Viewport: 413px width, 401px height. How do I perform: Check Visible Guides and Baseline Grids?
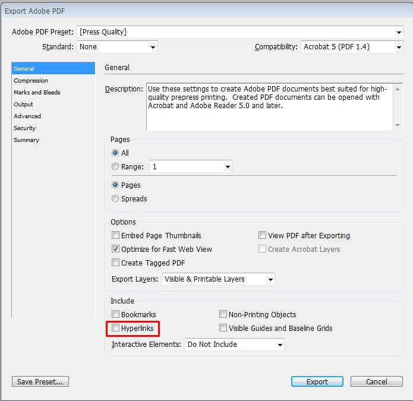(x=223, y=327)
